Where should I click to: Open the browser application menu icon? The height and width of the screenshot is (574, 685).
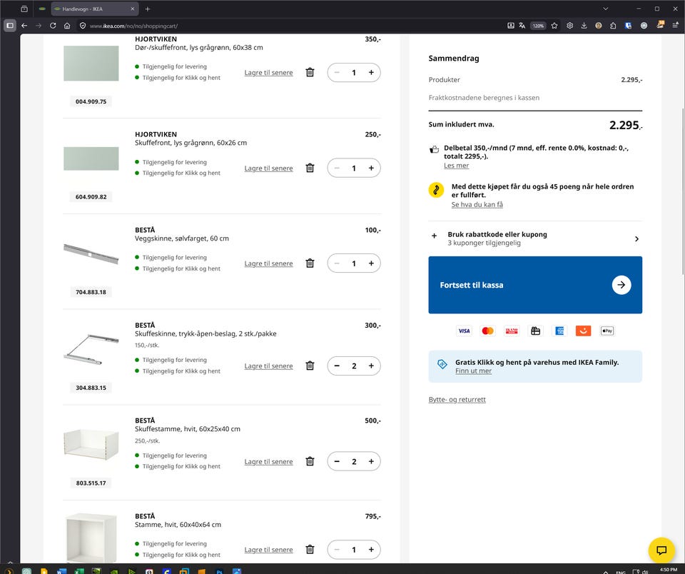click(676, 26)
